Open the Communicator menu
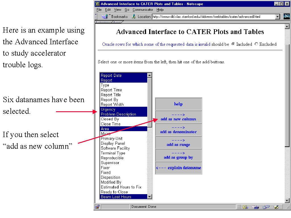This screenshot has height=218, width=291. coord(143,10)
